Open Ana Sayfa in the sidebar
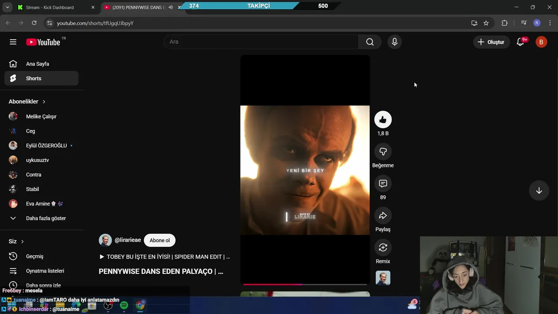This screenshot has width=558, height=314. 41,64
